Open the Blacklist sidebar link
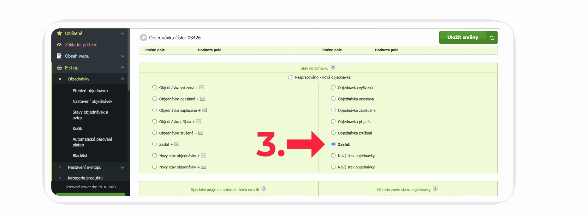 (x=80, y=156)
